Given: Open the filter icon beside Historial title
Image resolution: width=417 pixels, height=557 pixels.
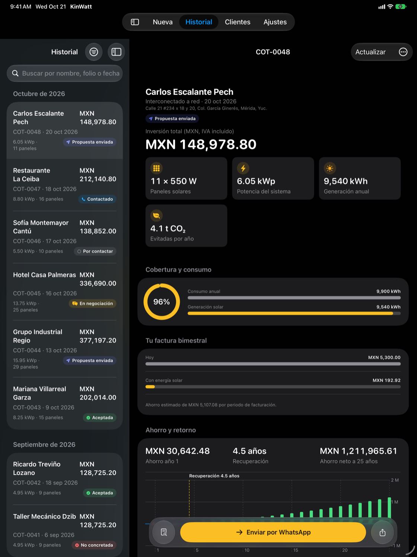Looking at the screenshot, I should pos(94,52).
